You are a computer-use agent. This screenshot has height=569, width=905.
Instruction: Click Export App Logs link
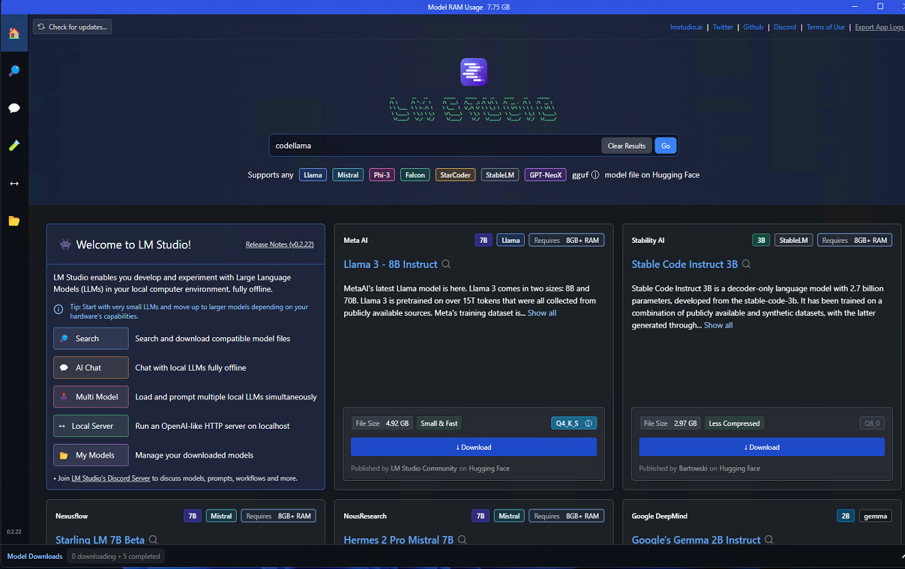(879, 27)
